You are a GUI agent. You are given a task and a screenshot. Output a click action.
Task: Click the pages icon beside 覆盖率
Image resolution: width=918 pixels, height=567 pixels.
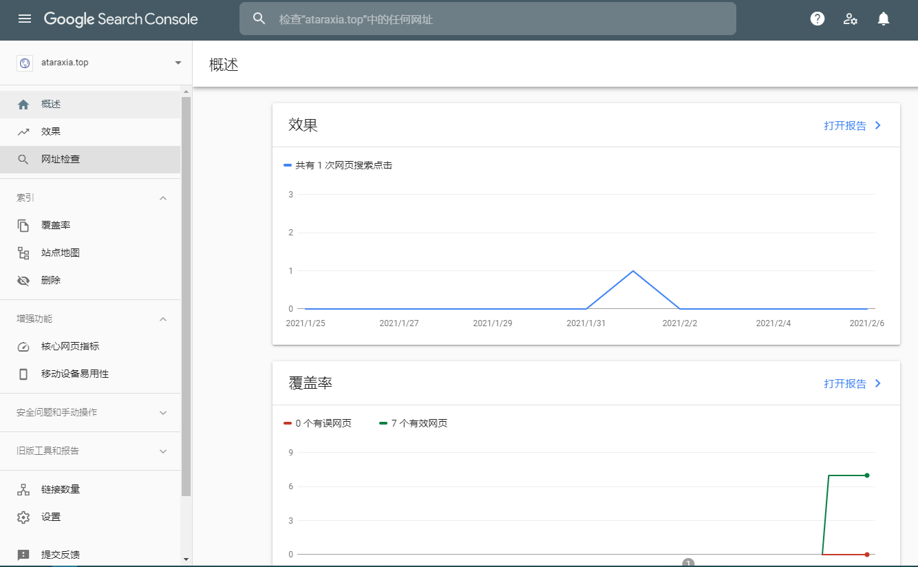(23, 226)
